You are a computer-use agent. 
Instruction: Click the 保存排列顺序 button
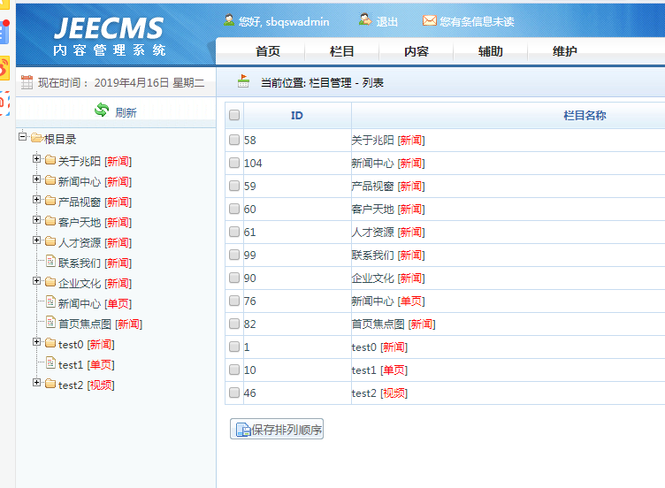tap(277, 429)
